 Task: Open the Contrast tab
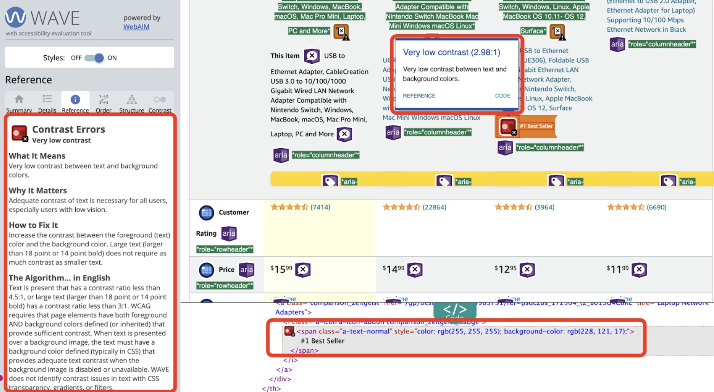[x=160, y=103]
